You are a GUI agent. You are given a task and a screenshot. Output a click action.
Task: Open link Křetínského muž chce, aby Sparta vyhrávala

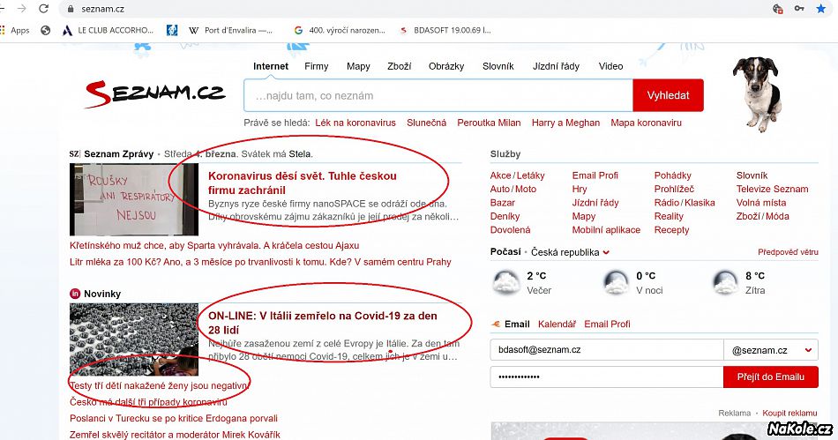[x=214, y=246]
